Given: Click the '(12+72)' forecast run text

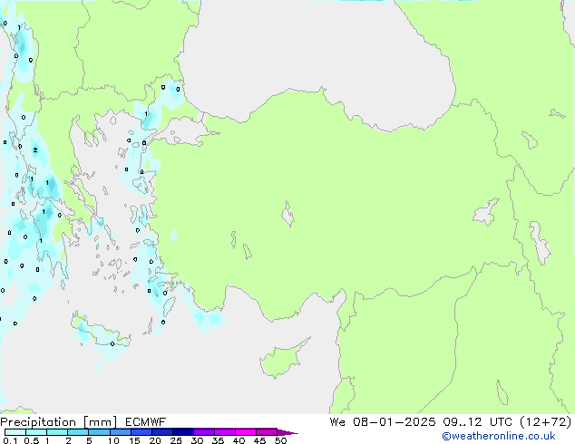Looking at the screenshot, I should 546,422.
